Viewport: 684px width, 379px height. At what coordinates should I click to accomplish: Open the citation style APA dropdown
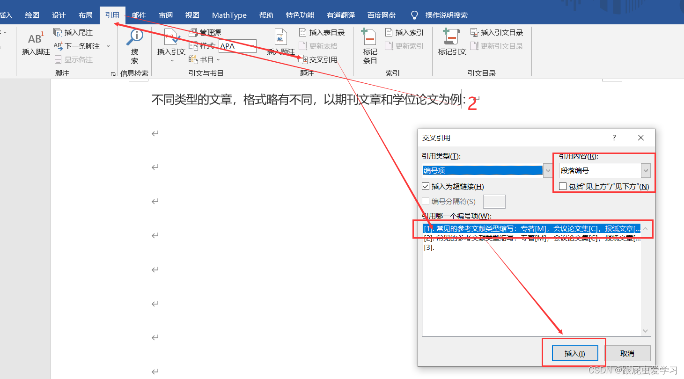pos(237,46)
